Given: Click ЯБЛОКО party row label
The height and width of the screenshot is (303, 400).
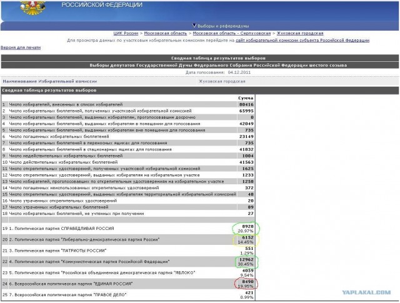Looking at the screenshot, I should coord(102,272).
